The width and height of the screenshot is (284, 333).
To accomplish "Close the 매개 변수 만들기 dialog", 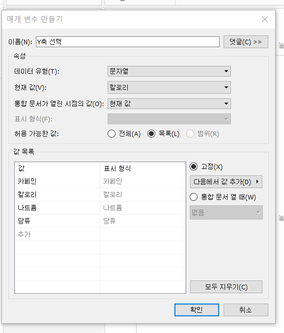I will [x=265, y=19].
